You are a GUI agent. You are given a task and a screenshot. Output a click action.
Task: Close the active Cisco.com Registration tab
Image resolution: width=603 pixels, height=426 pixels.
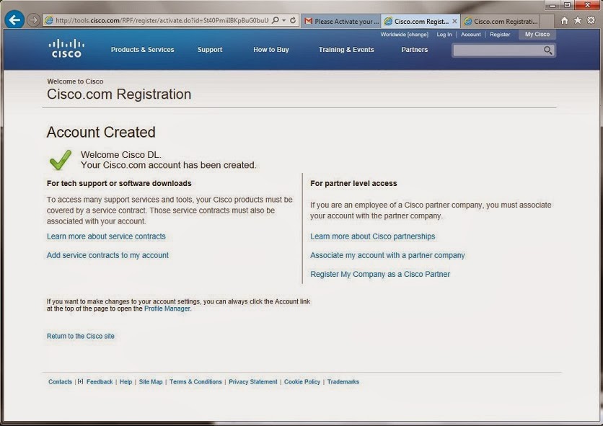(454, 21)
